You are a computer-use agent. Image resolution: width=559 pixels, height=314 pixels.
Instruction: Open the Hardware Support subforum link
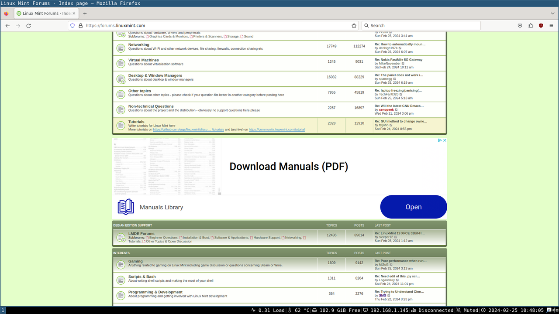[x=267, y=238]
